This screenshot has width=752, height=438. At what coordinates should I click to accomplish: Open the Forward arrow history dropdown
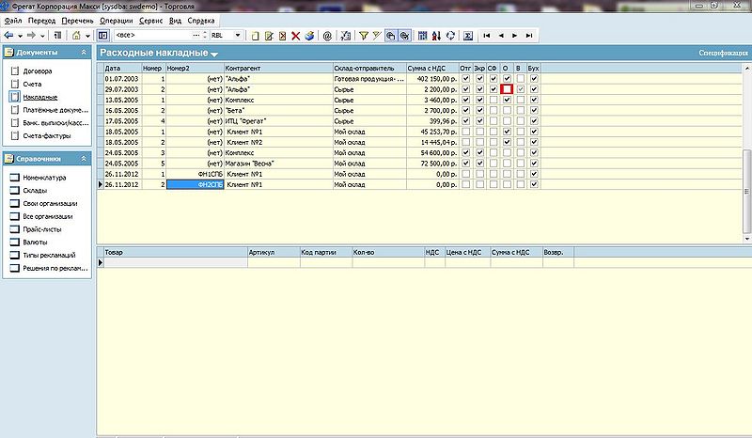pos(42,36)
